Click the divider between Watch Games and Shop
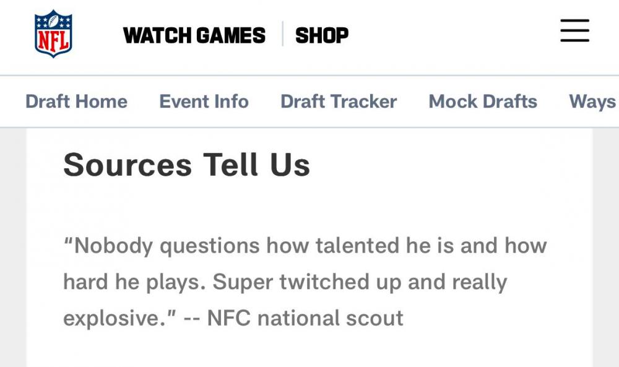This screenshot has width=619, height=367. coord(283,35)
